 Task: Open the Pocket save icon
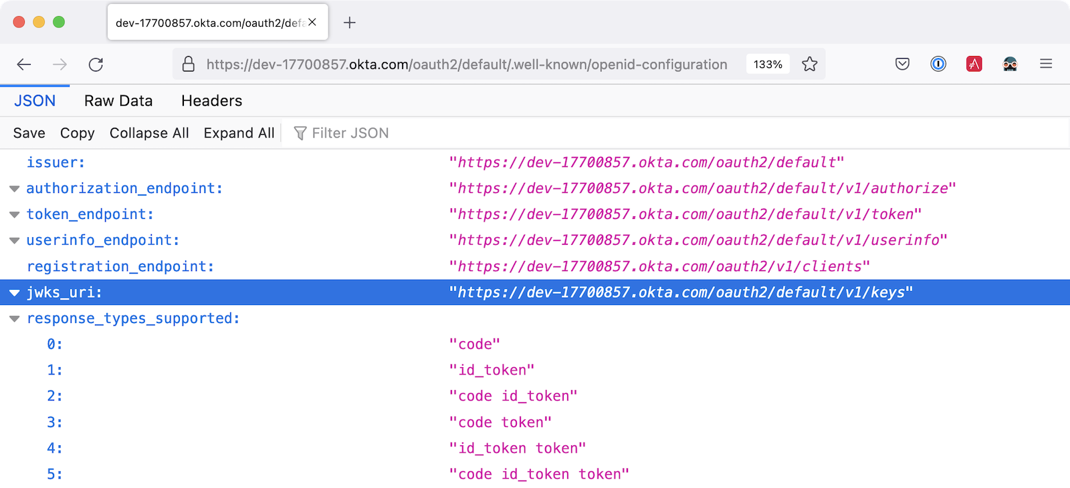902,64
